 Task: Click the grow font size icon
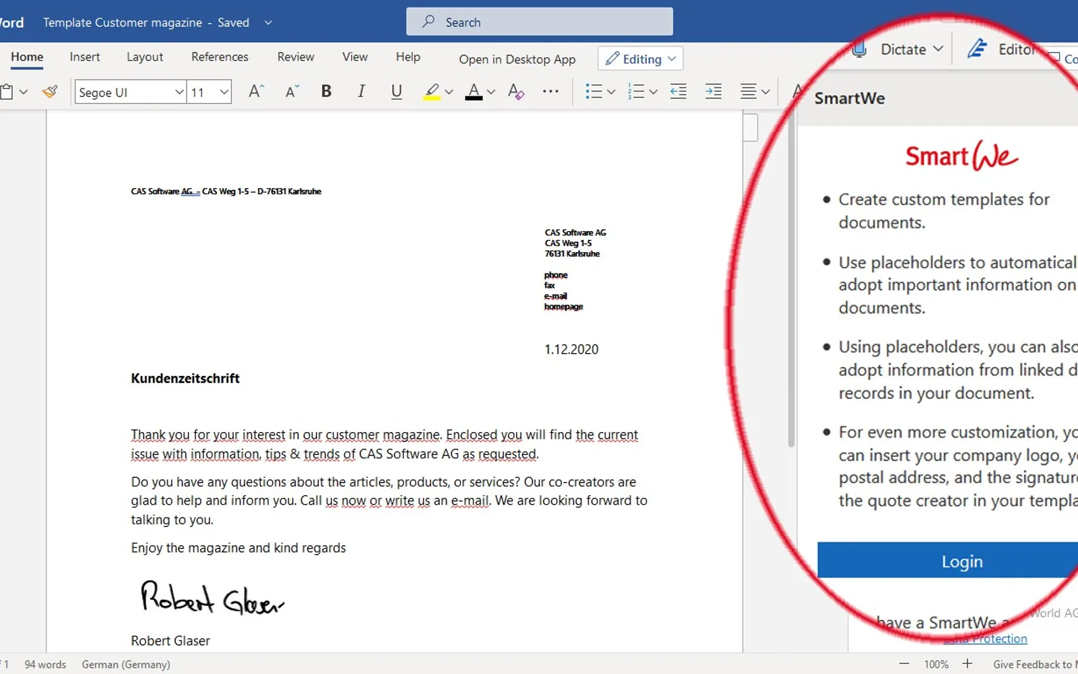[256, 91]
